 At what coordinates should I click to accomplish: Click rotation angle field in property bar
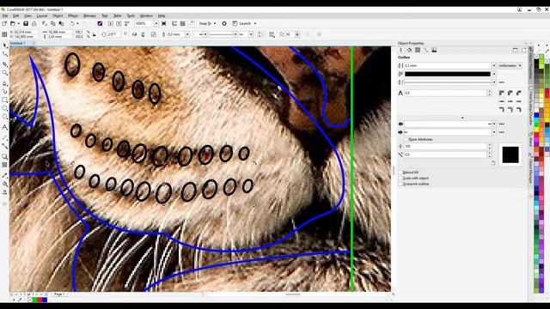pos(113,34)
